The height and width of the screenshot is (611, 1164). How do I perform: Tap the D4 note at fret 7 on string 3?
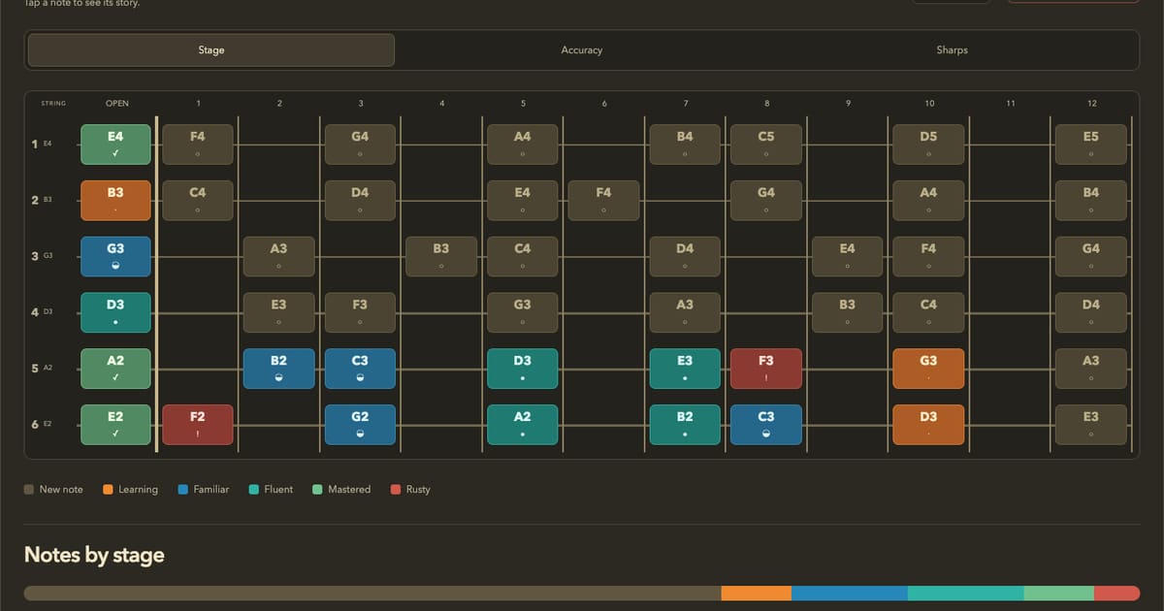click(685, 257)
